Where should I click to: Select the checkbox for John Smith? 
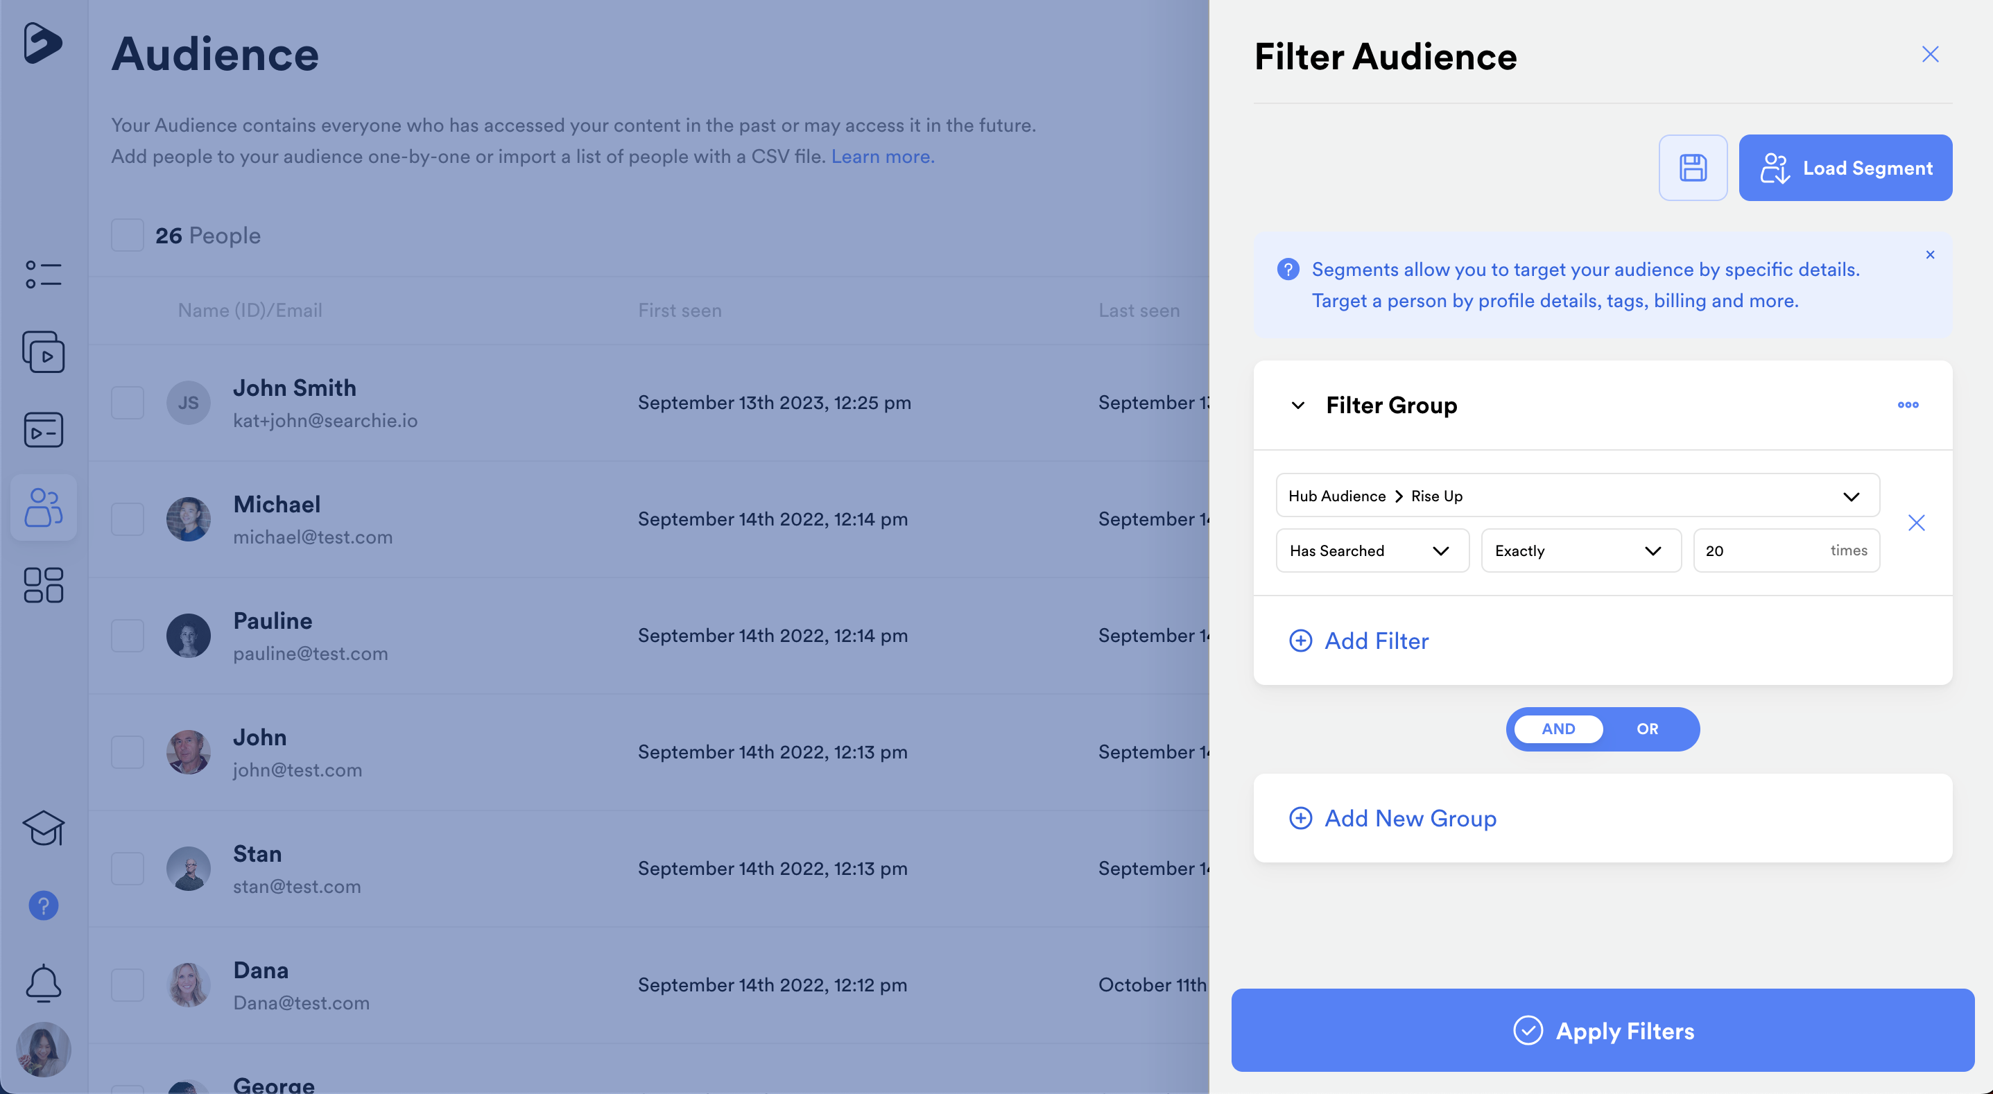127,403
